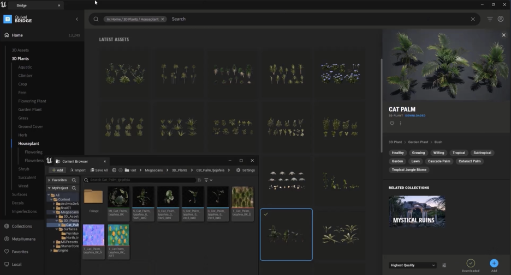Viewport: 511px width, 275px height.
Task: Click Import in Content Browser
Action: (78, 170)
